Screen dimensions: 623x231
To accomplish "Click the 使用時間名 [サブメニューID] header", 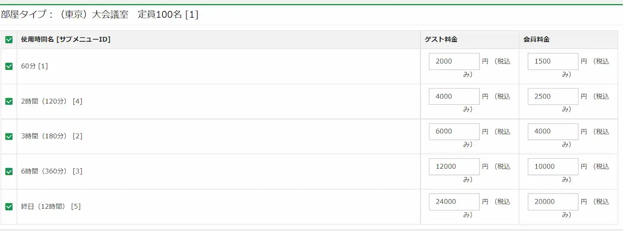I will [x=66, y=40].
